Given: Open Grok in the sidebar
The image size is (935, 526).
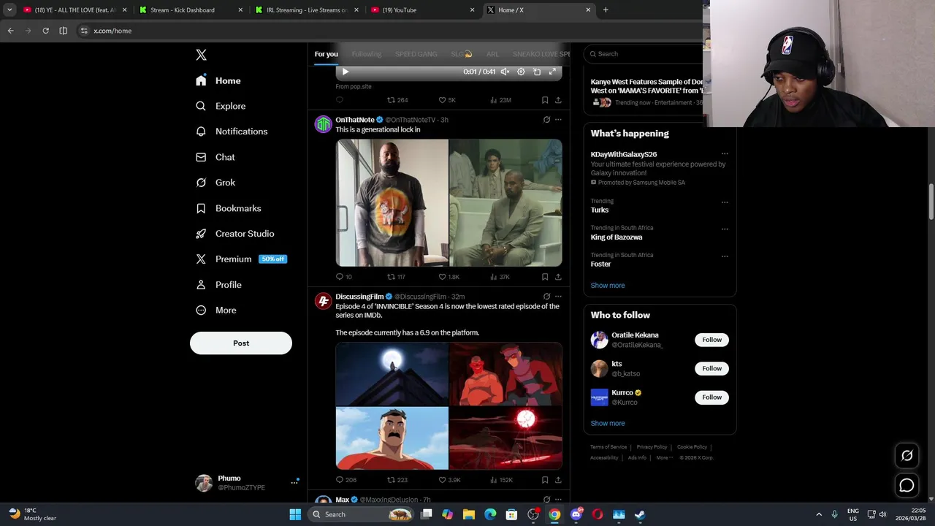Looking at the screenshot, I should pyautogui.click(x=215, y=183).
